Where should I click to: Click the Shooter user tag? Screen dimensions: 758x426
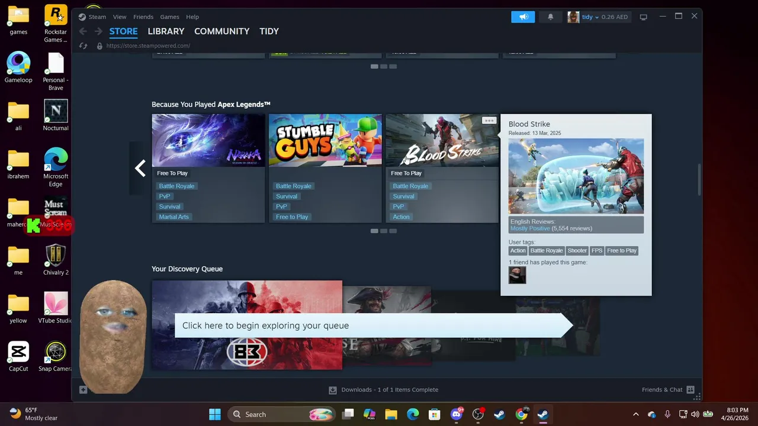point(577,250)
